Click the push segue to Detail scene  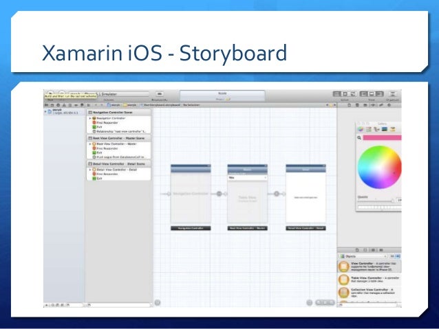pyautogui.click(x=277, y=194)
